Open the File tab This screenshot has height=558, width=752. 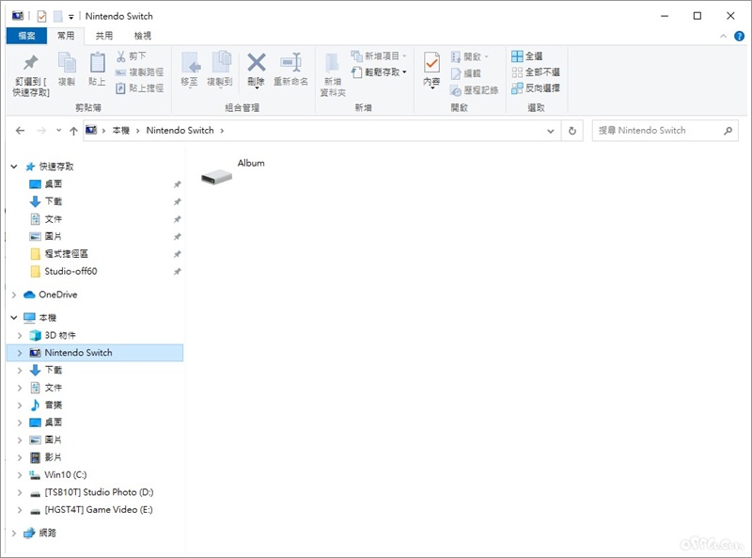click(x=27, y=36)
